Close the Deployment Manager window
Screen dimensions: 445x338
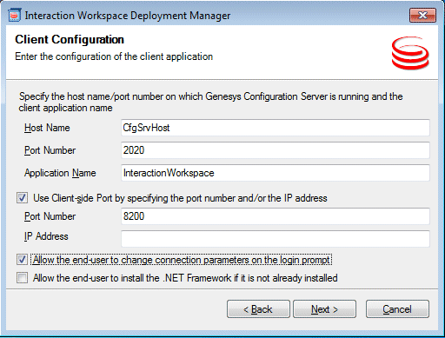[x=422, y=16]
